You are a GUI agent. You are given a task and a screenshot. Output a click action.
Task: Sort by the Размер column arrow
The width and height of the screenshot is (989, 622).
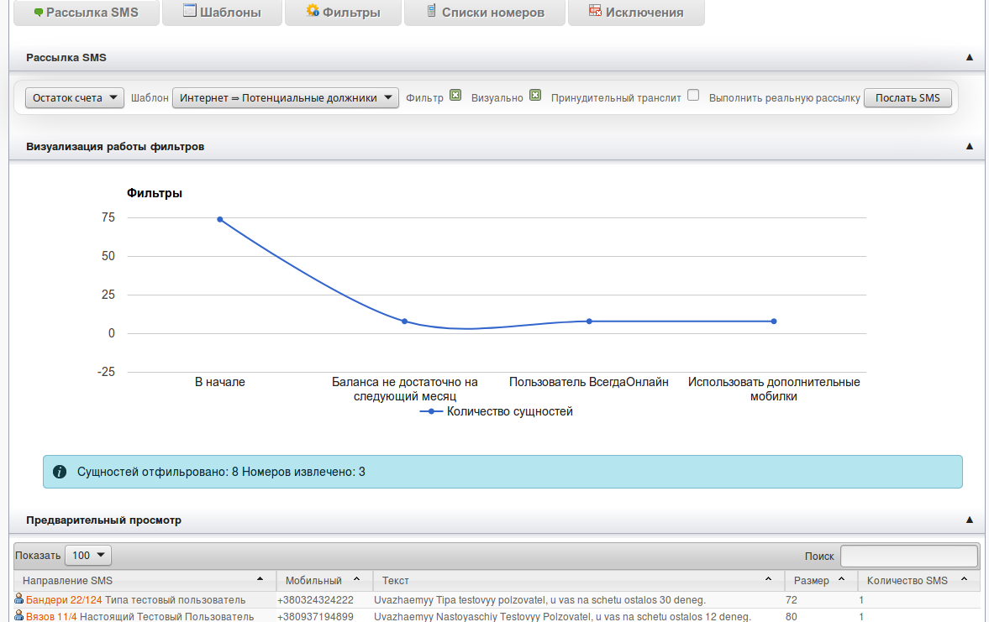pyautogui.click(x=842, y=580)
